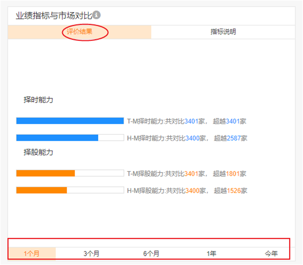Select the 今年 period tab
Screen dimensions: 303x265
pos(271,253)
